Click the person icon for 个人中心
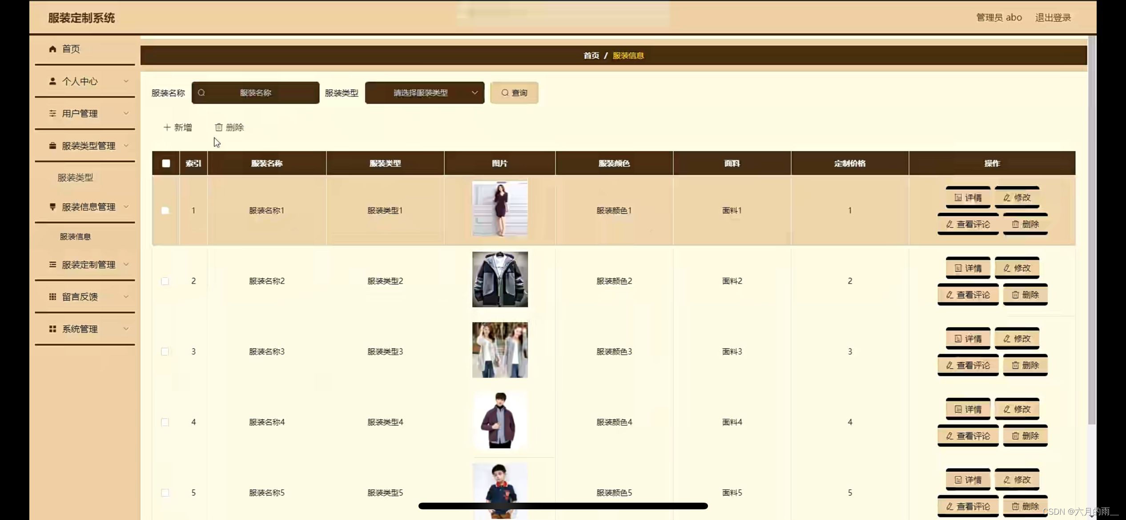 pos(52,81)
